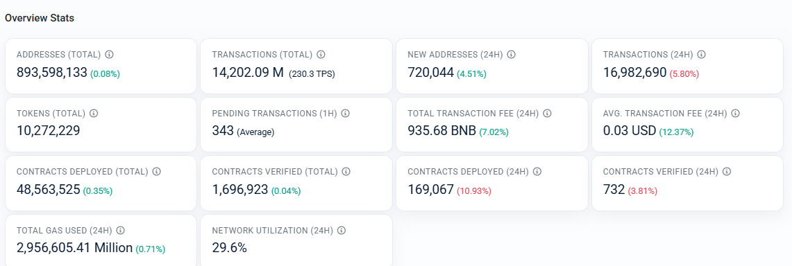This screenshot has height=266, width=792.
Task: Click the (Average) pending transactions note
Action: [x=255, y=132]
